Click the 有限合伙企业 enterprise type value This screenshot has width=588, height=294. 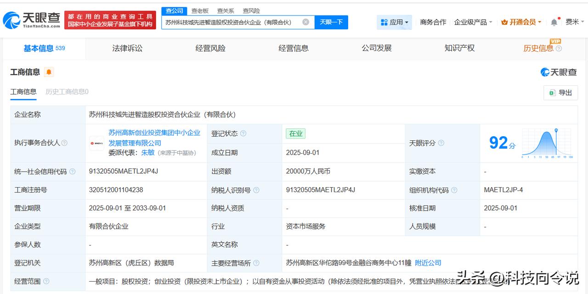point(109,226)
